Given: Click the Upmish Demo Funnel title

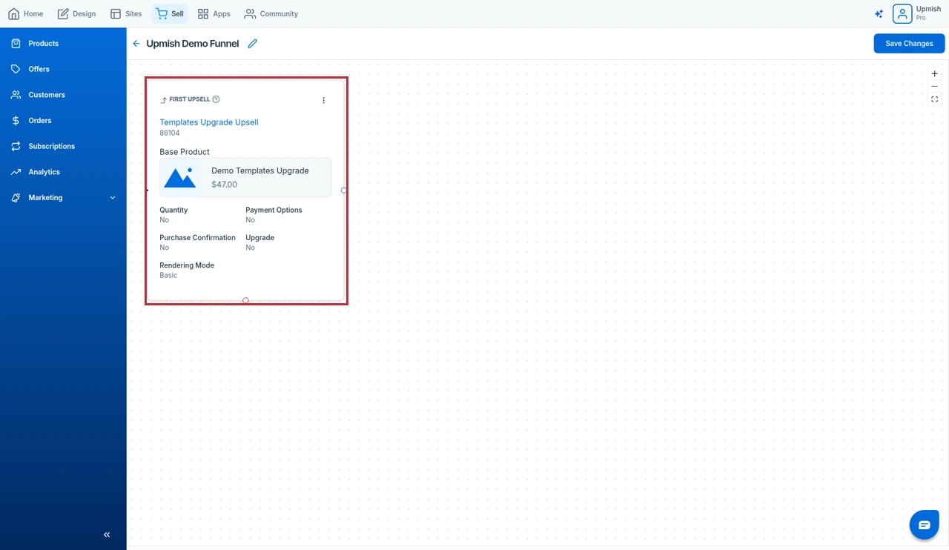Looking at the screenshot, I should 193,44.
